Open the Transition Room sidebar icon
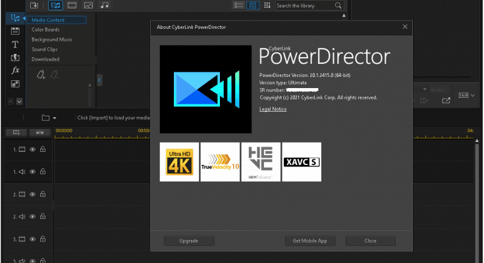Image resolution: width=484 pixels, height=263 pixels. (x=15, y=58)
